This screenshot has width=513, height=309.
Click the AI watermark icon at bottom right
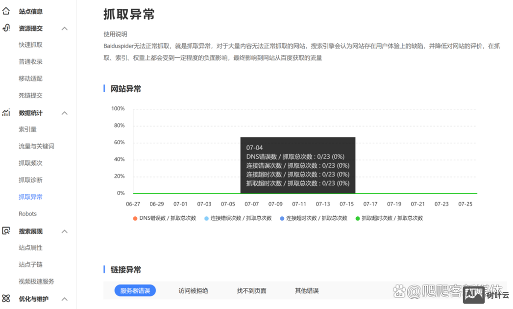click(474, 295)
